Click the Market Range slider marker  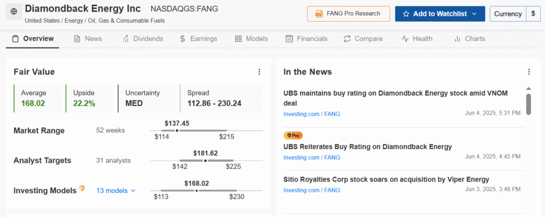pyautogui.click(x=177, y=131)
